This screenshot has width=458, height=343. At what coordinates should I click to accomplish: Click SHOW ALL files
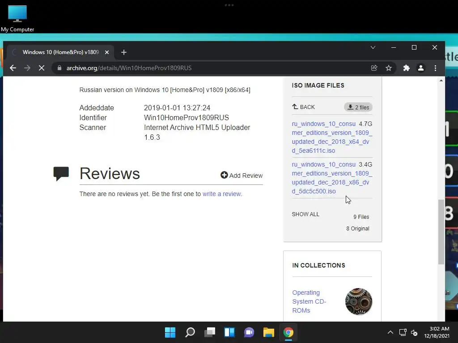click(x=305, y=214)
